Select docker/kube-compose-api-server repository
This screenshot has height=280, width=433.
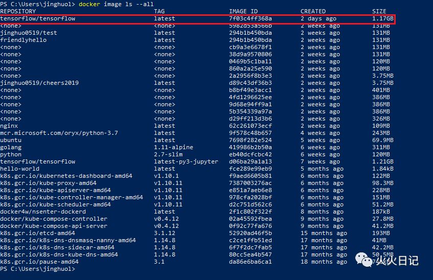[54, 226]
